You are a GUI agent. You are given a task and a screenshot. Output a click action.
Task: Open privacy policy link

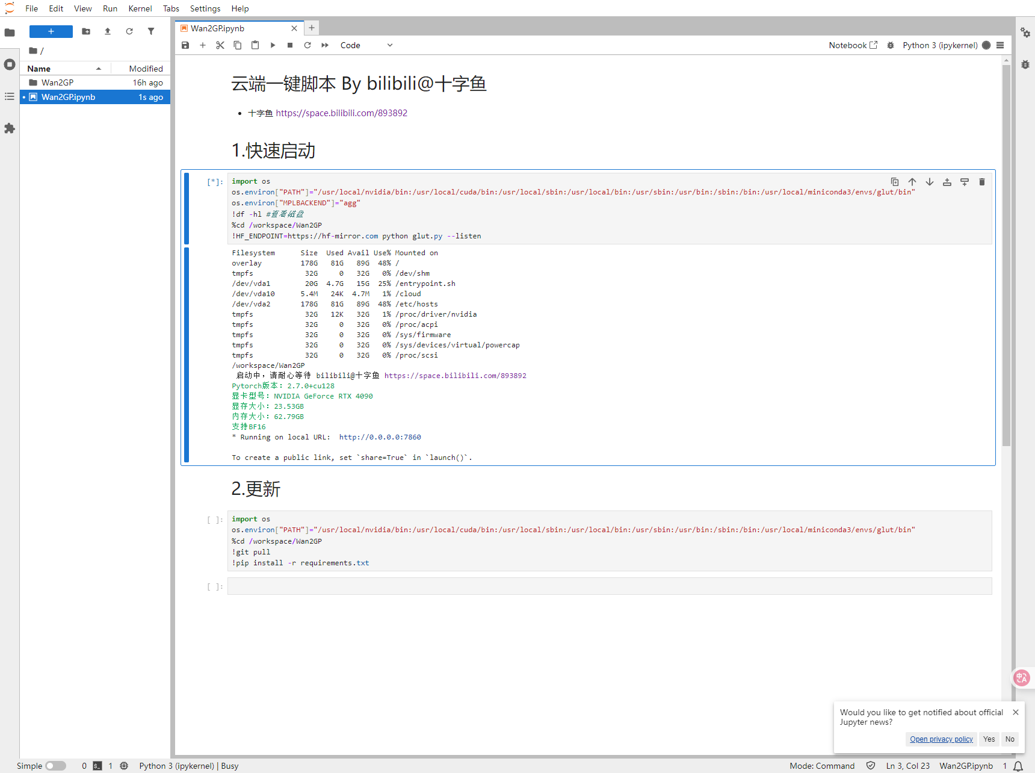pyautogui.click(x=941, y=739)
